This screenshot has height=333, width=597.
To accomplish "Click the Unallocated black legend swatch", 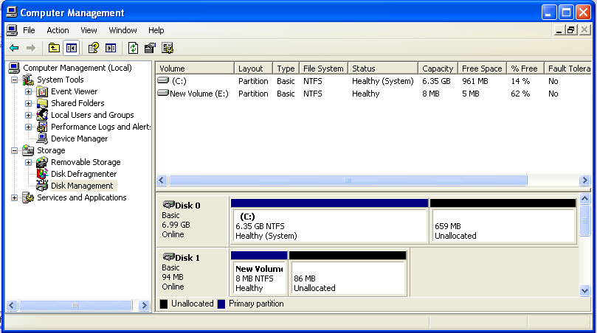I will [164, 304].
